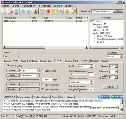Viewport: 126px width, 119px height.
Task: Enable the Copier video checkbox
Action: coord(43,71)
